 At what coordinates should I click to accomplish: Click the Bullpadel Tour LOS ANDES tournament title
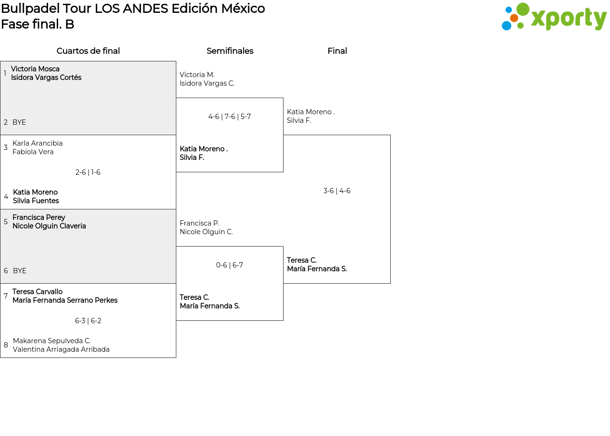133,9
